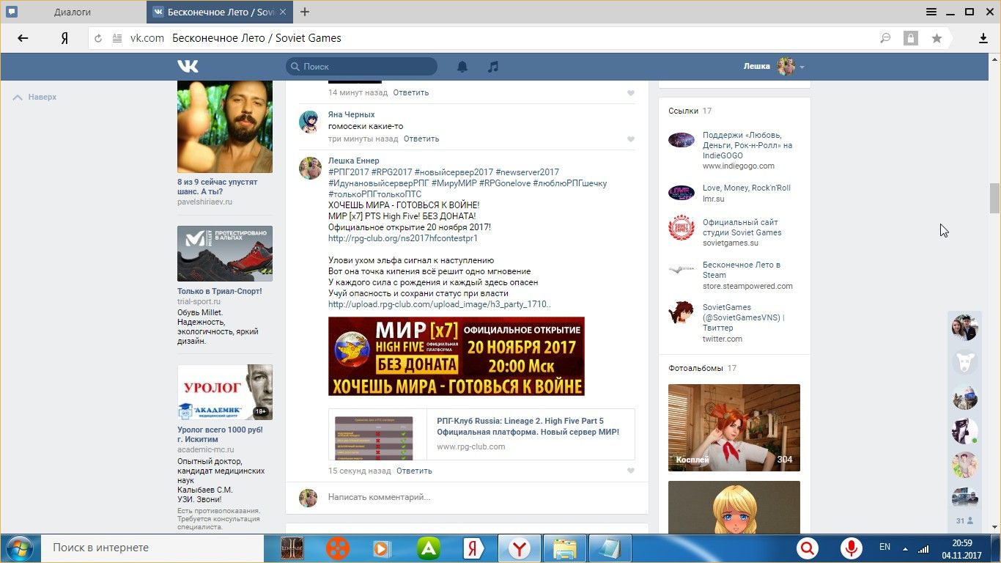This screenshot has height=563, width=1001.
Task: Open the РПГ-Клуб Russia link preview title
Action: 528,427
